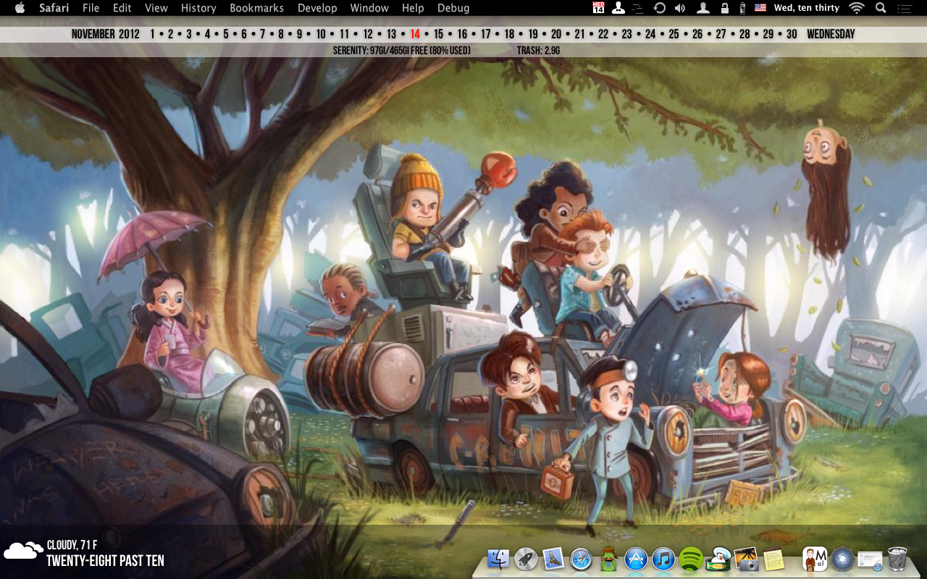The image size is (927, 579).
Task: Open Notification Center list icon
Action: click(x=904, y=8)
